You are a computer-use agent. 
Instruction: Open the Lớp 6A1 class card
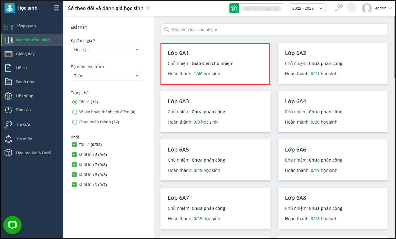(x=215, y=63)
